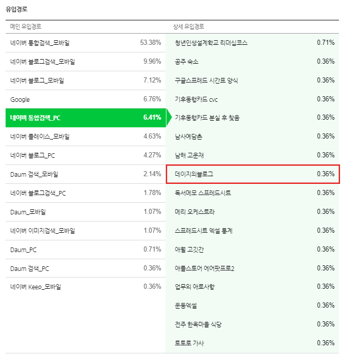
Task: Click 구글스프레드 시간표 양식 keyword
Action: (x=206, y=80)
